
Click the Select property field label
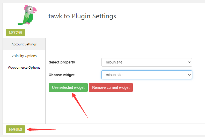click(62, 62)
